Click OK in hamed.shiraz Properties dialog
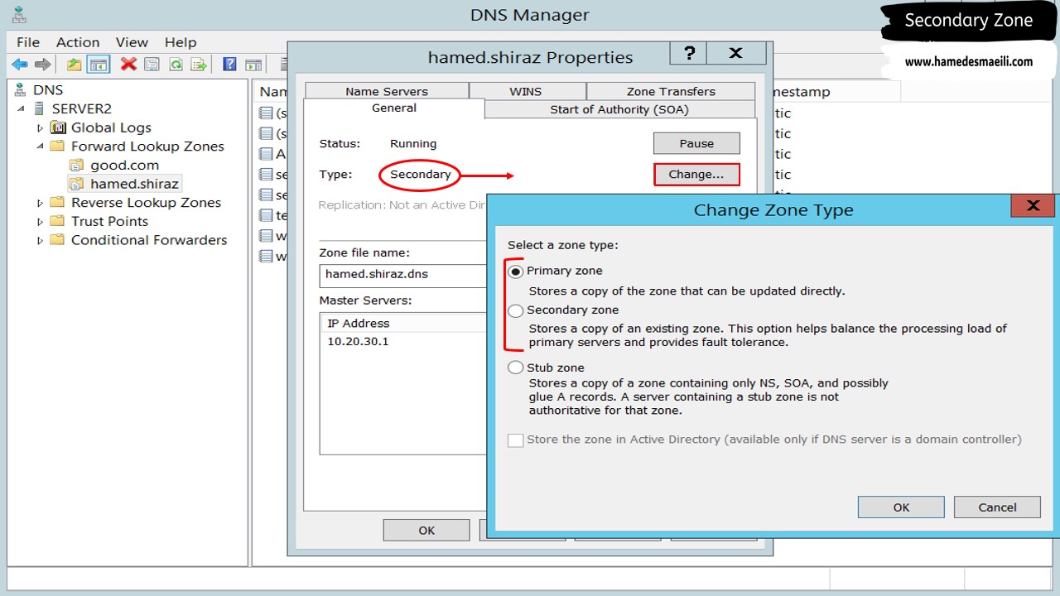This screenshot has height=596, width=1060. [x=426, y=530]
